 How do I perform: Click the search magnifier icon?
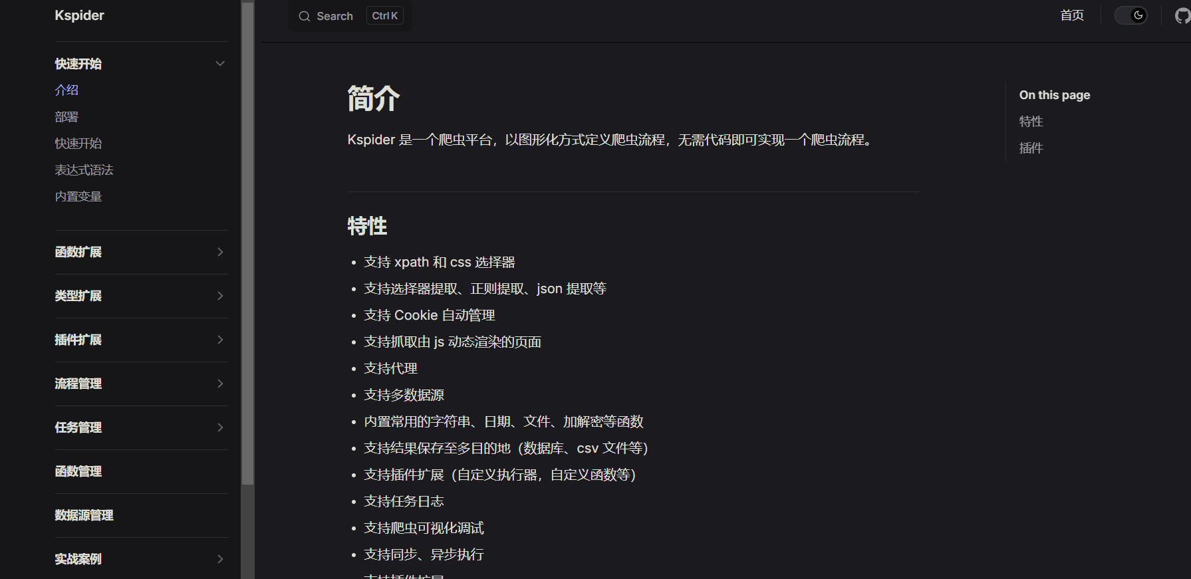click(x=305, y=17)
